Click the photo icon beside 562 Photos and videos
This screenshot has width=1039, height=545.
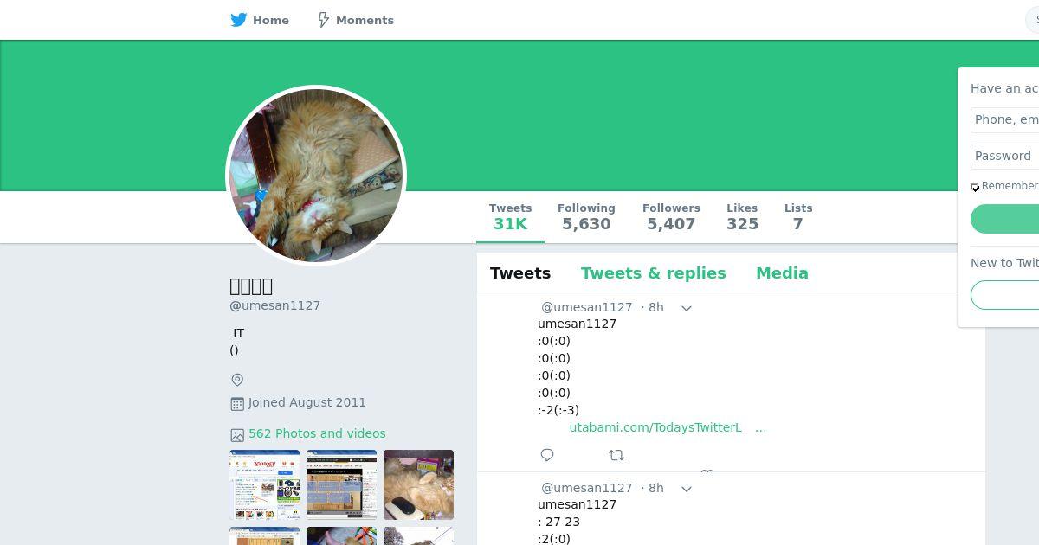pyautogui.click(x=237, y=435)
